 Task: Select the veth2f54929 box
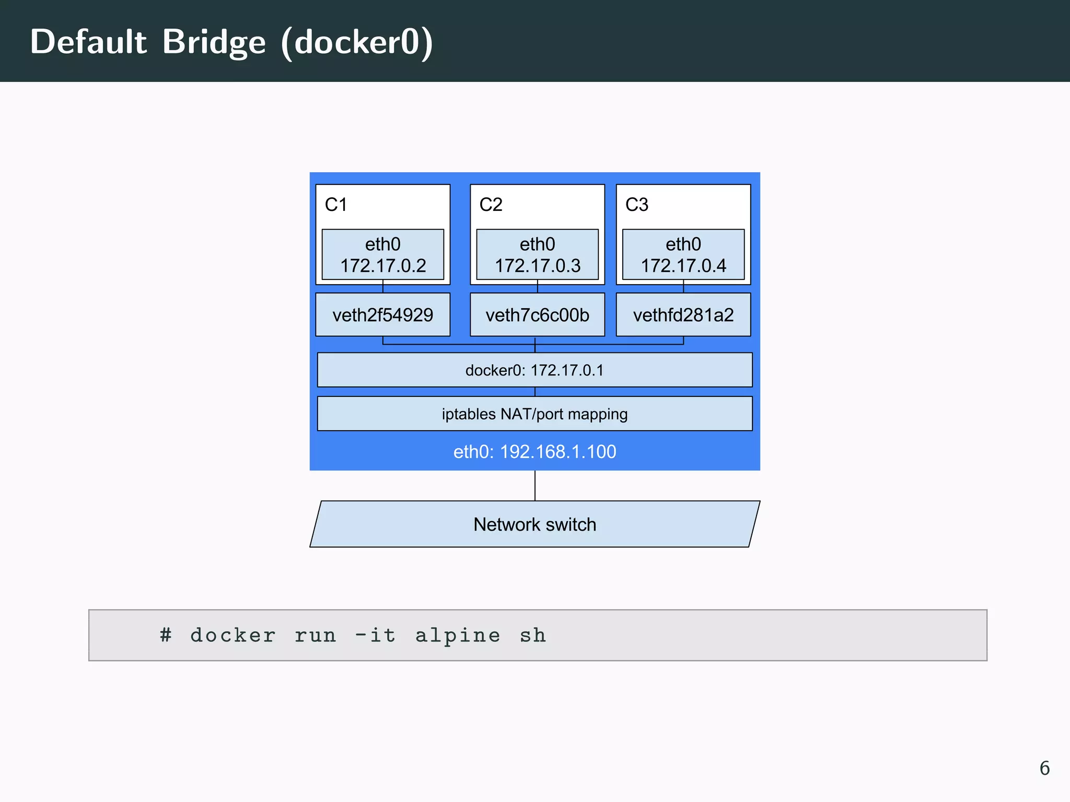point(383,315)
